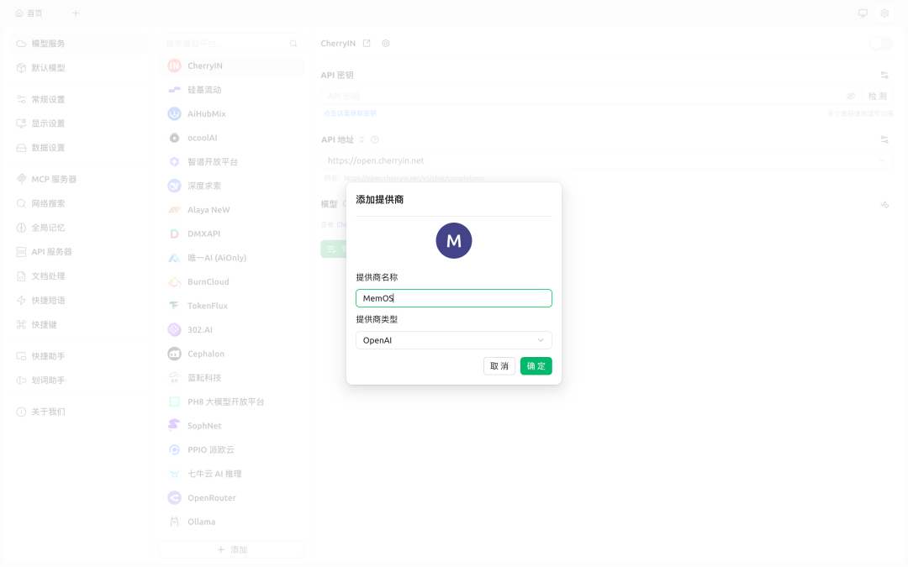Screen dimensions: 908x567
Task: Select BurnCloud provider
Action: (231, 281)
